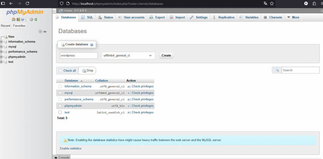Open the Replication tab

[223, 17]
